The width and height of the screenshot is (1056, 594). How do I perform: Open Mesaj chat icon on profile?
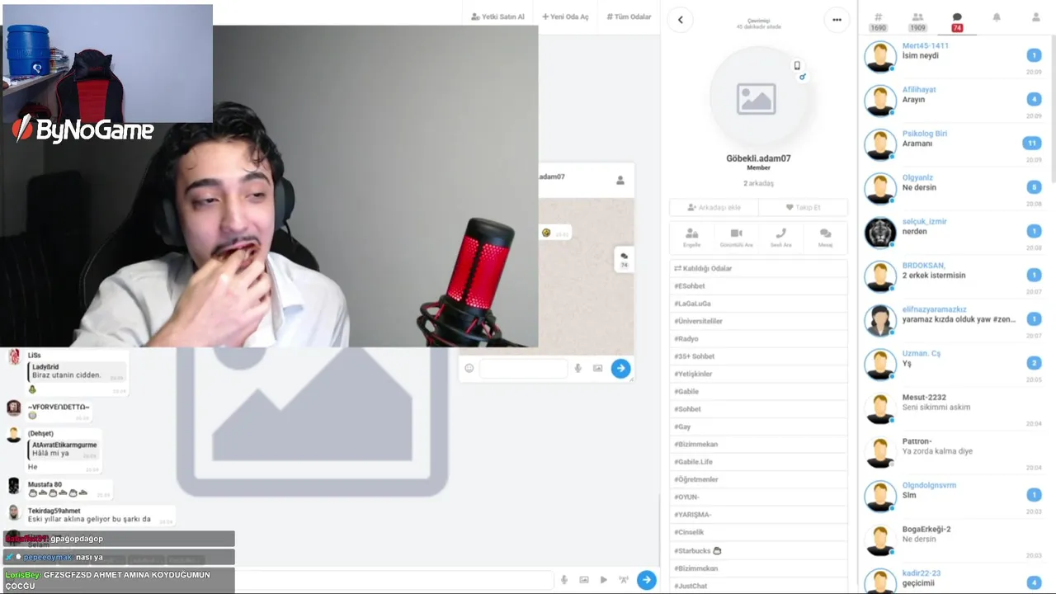[x=825, y=238]
